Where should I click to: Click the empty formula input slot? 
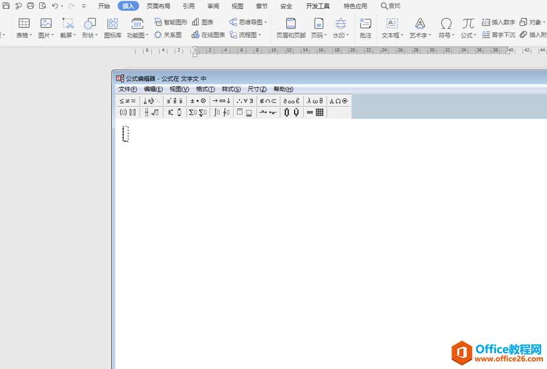pyautogui.click(x=125, y=134)
